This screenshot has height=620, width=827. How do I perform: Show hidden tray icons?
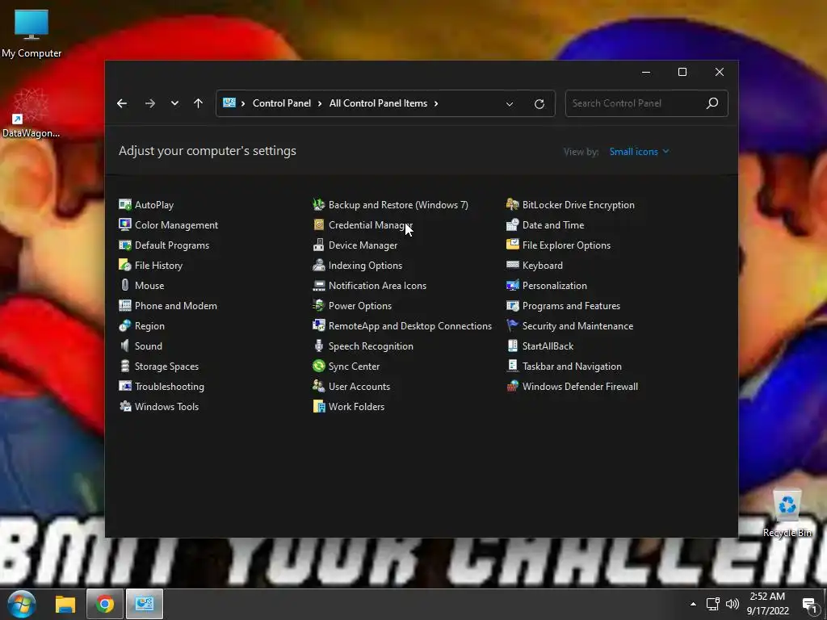click(x=693, y=604)
